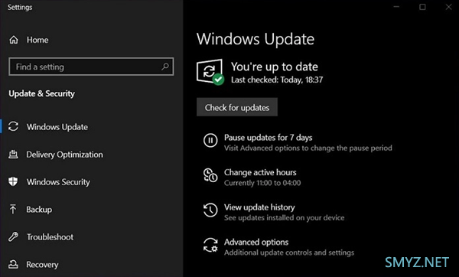
Task: Click Currently 11:00 to 04:00 text
Action: (262, 183)
